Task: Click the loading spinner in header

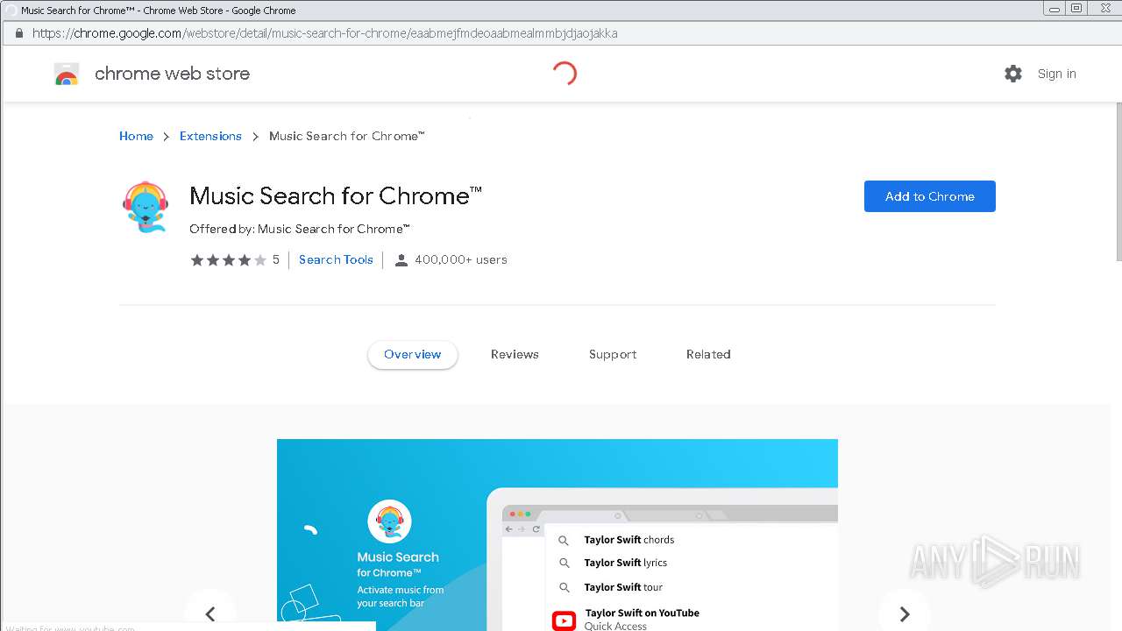Action: pyautogui.click(x=565, y=74)
